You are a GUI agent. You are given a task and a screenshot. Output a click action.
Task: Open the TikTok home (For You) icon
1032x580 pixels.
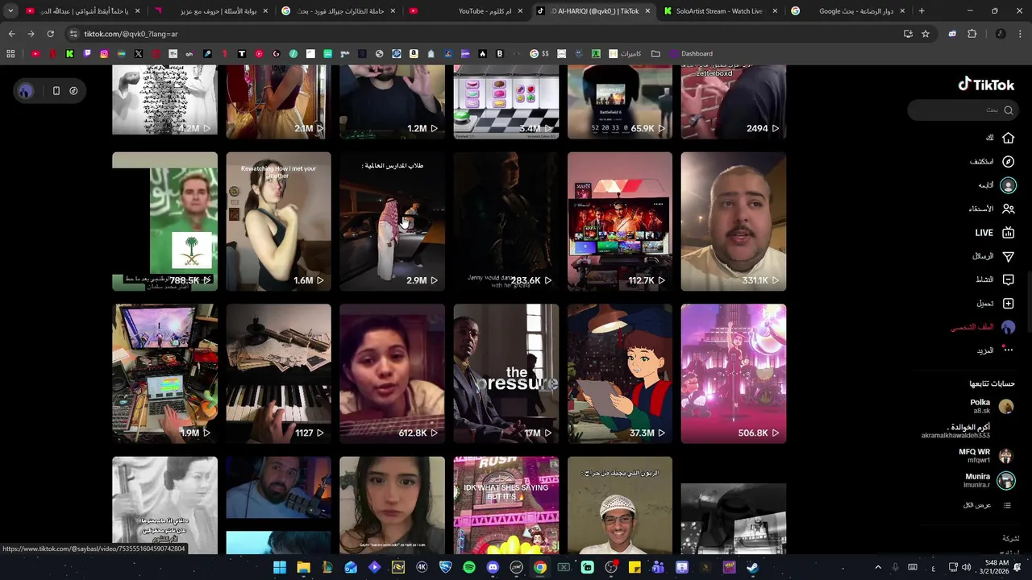click(x=1008, y=138)
